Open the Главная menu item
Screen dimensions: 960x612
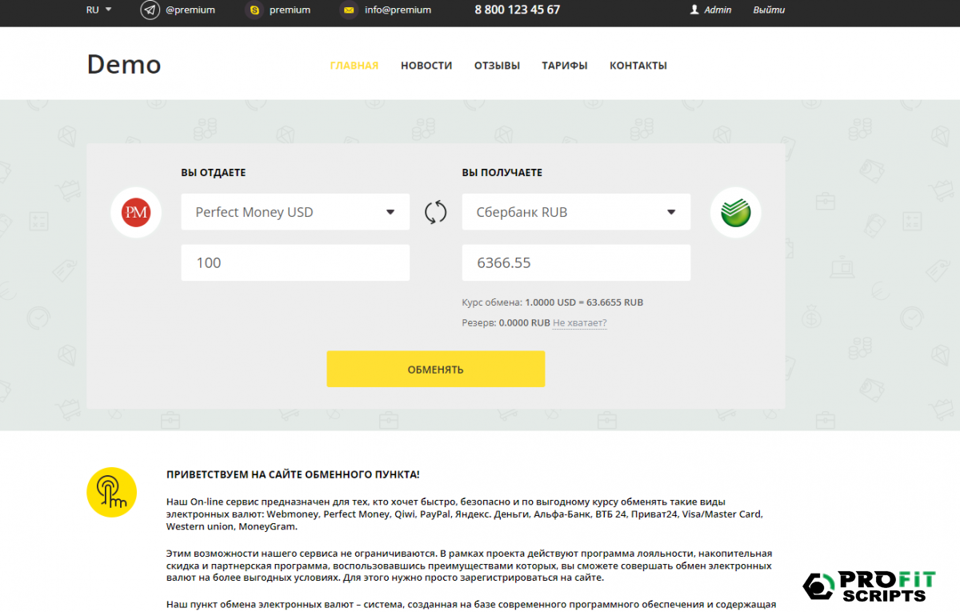click(354, 66)
